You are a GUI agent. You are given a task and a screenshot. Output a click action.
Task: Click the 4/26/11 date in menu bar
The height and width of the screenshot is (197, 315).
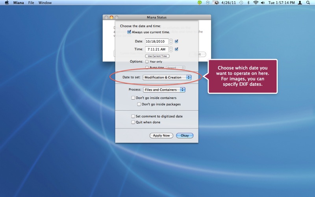coord(228,3)
